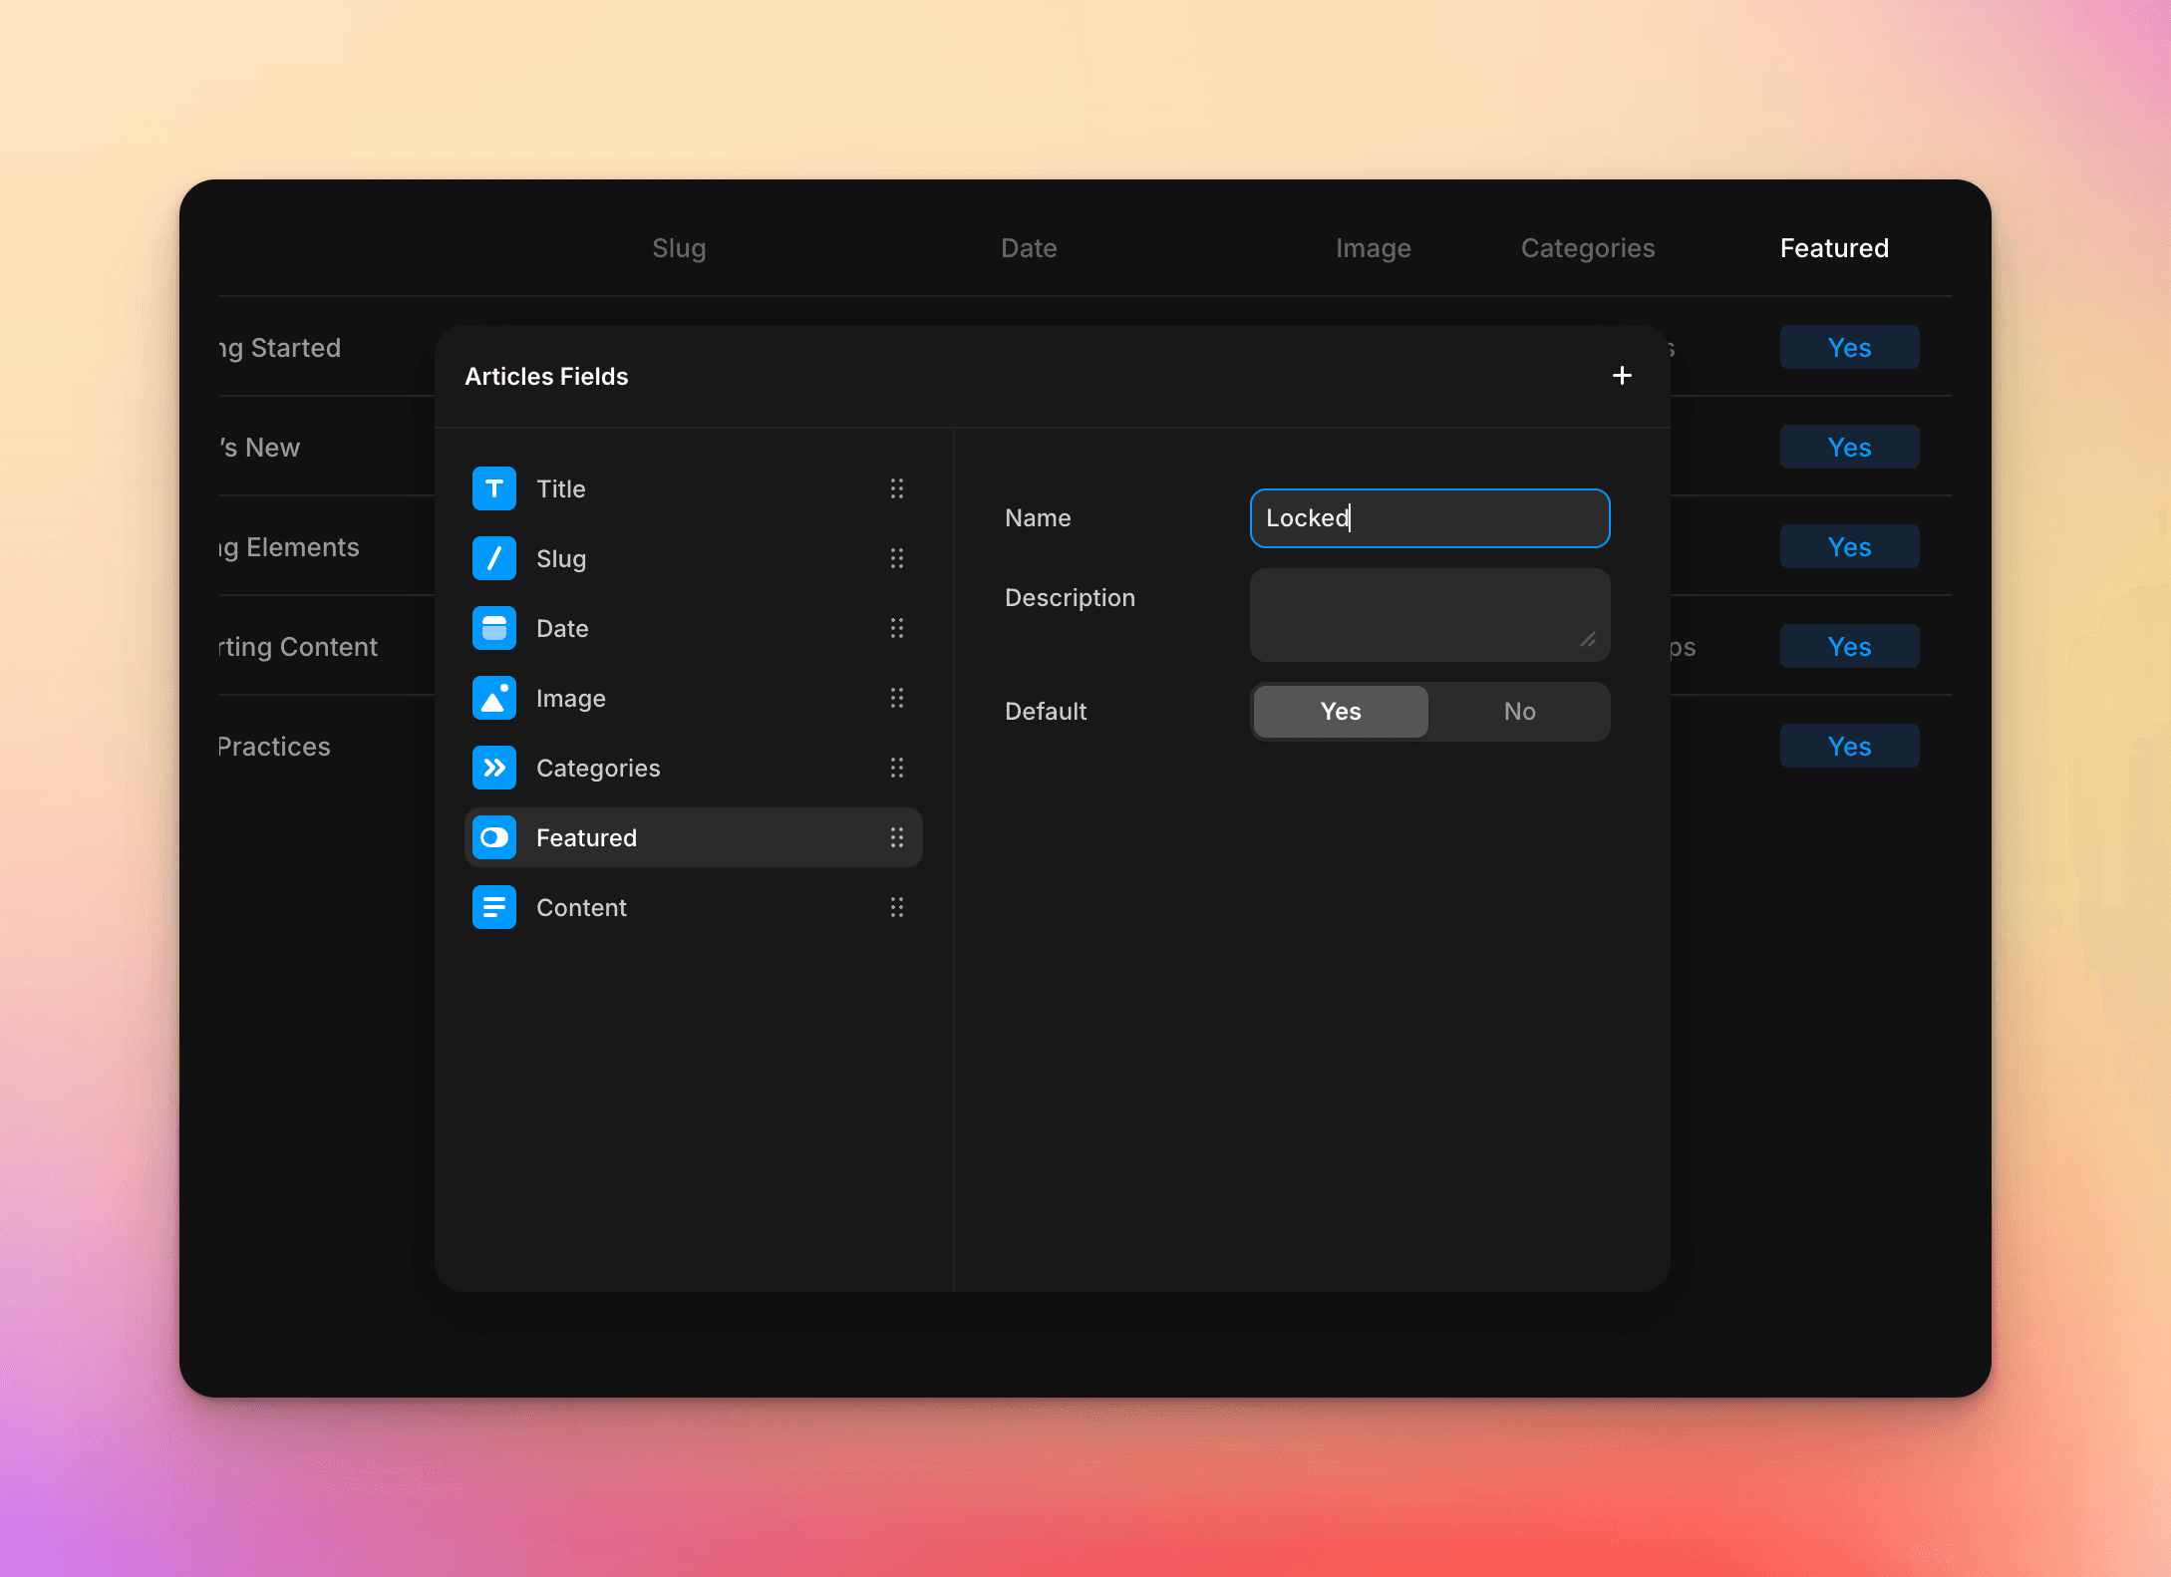Click the Featured field's toggle icon
The height and width of the screenshot is (1577, 2171).
coord(494,837)
